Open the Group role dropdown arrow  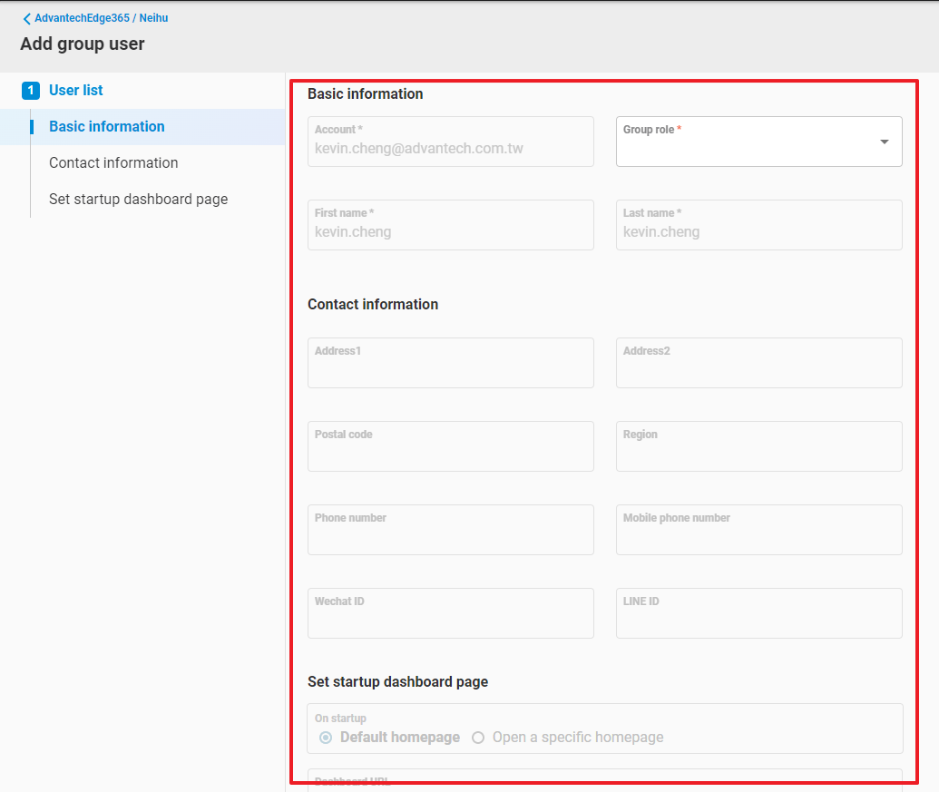click(884, 142)
